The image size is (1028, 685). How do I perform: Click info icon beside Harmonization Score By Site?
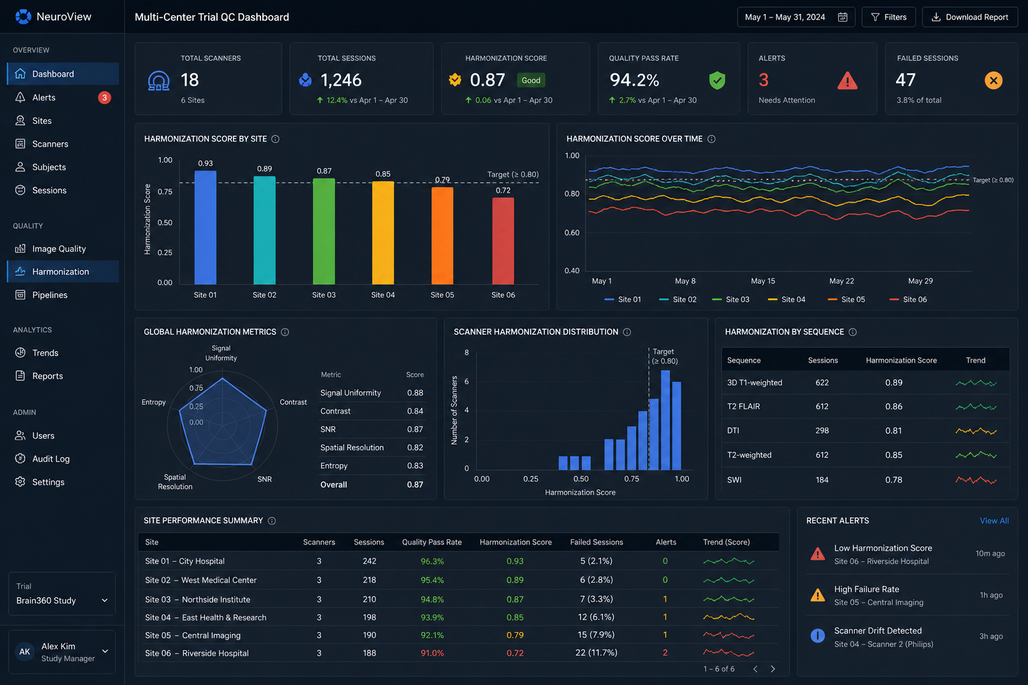(x=275, y=139)
